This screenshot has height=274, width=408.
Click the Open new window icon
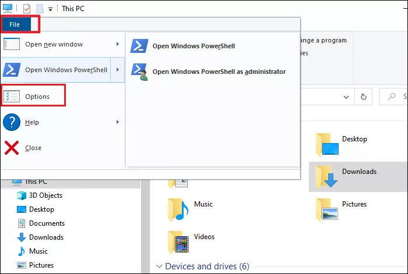click(x=12, y=44)
